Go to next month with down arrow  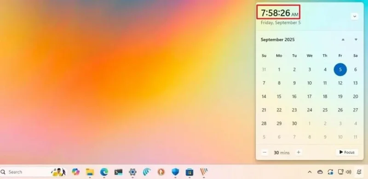[356, 39]
